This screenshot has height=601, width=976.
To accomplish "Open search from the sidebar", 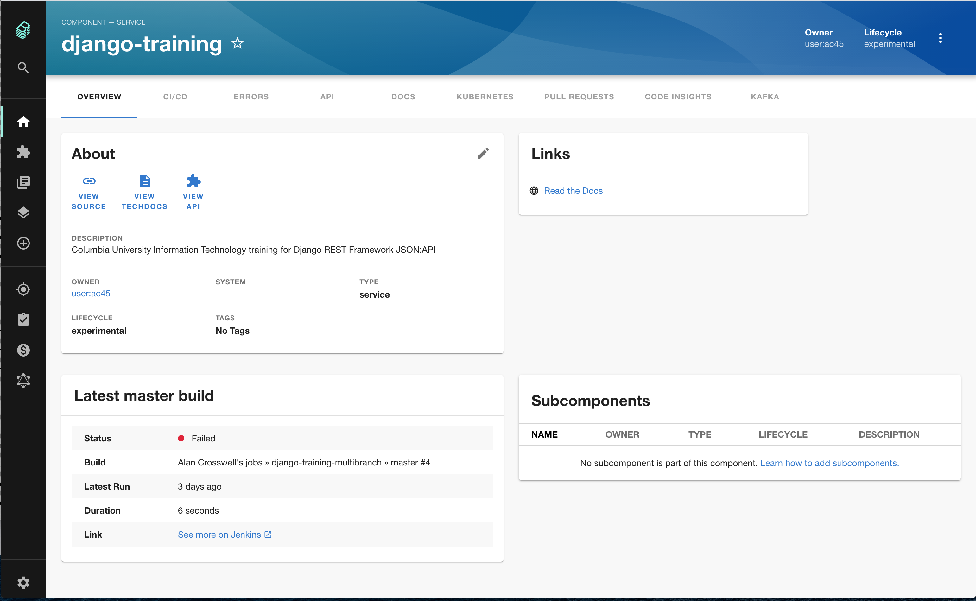I will point(23,67).
